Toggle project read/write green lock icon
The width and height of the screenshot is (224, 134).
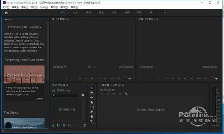(x=53, y=125)
